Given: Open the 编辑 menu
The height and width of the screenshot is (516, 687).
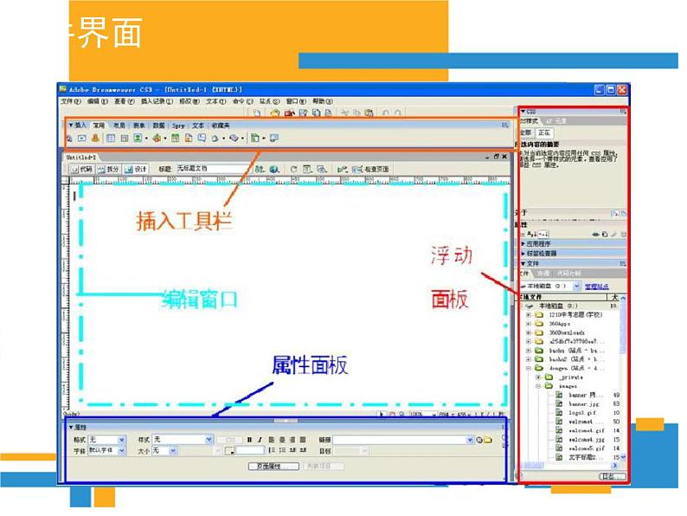Looking at the screenshot, I should pos(97,101).
